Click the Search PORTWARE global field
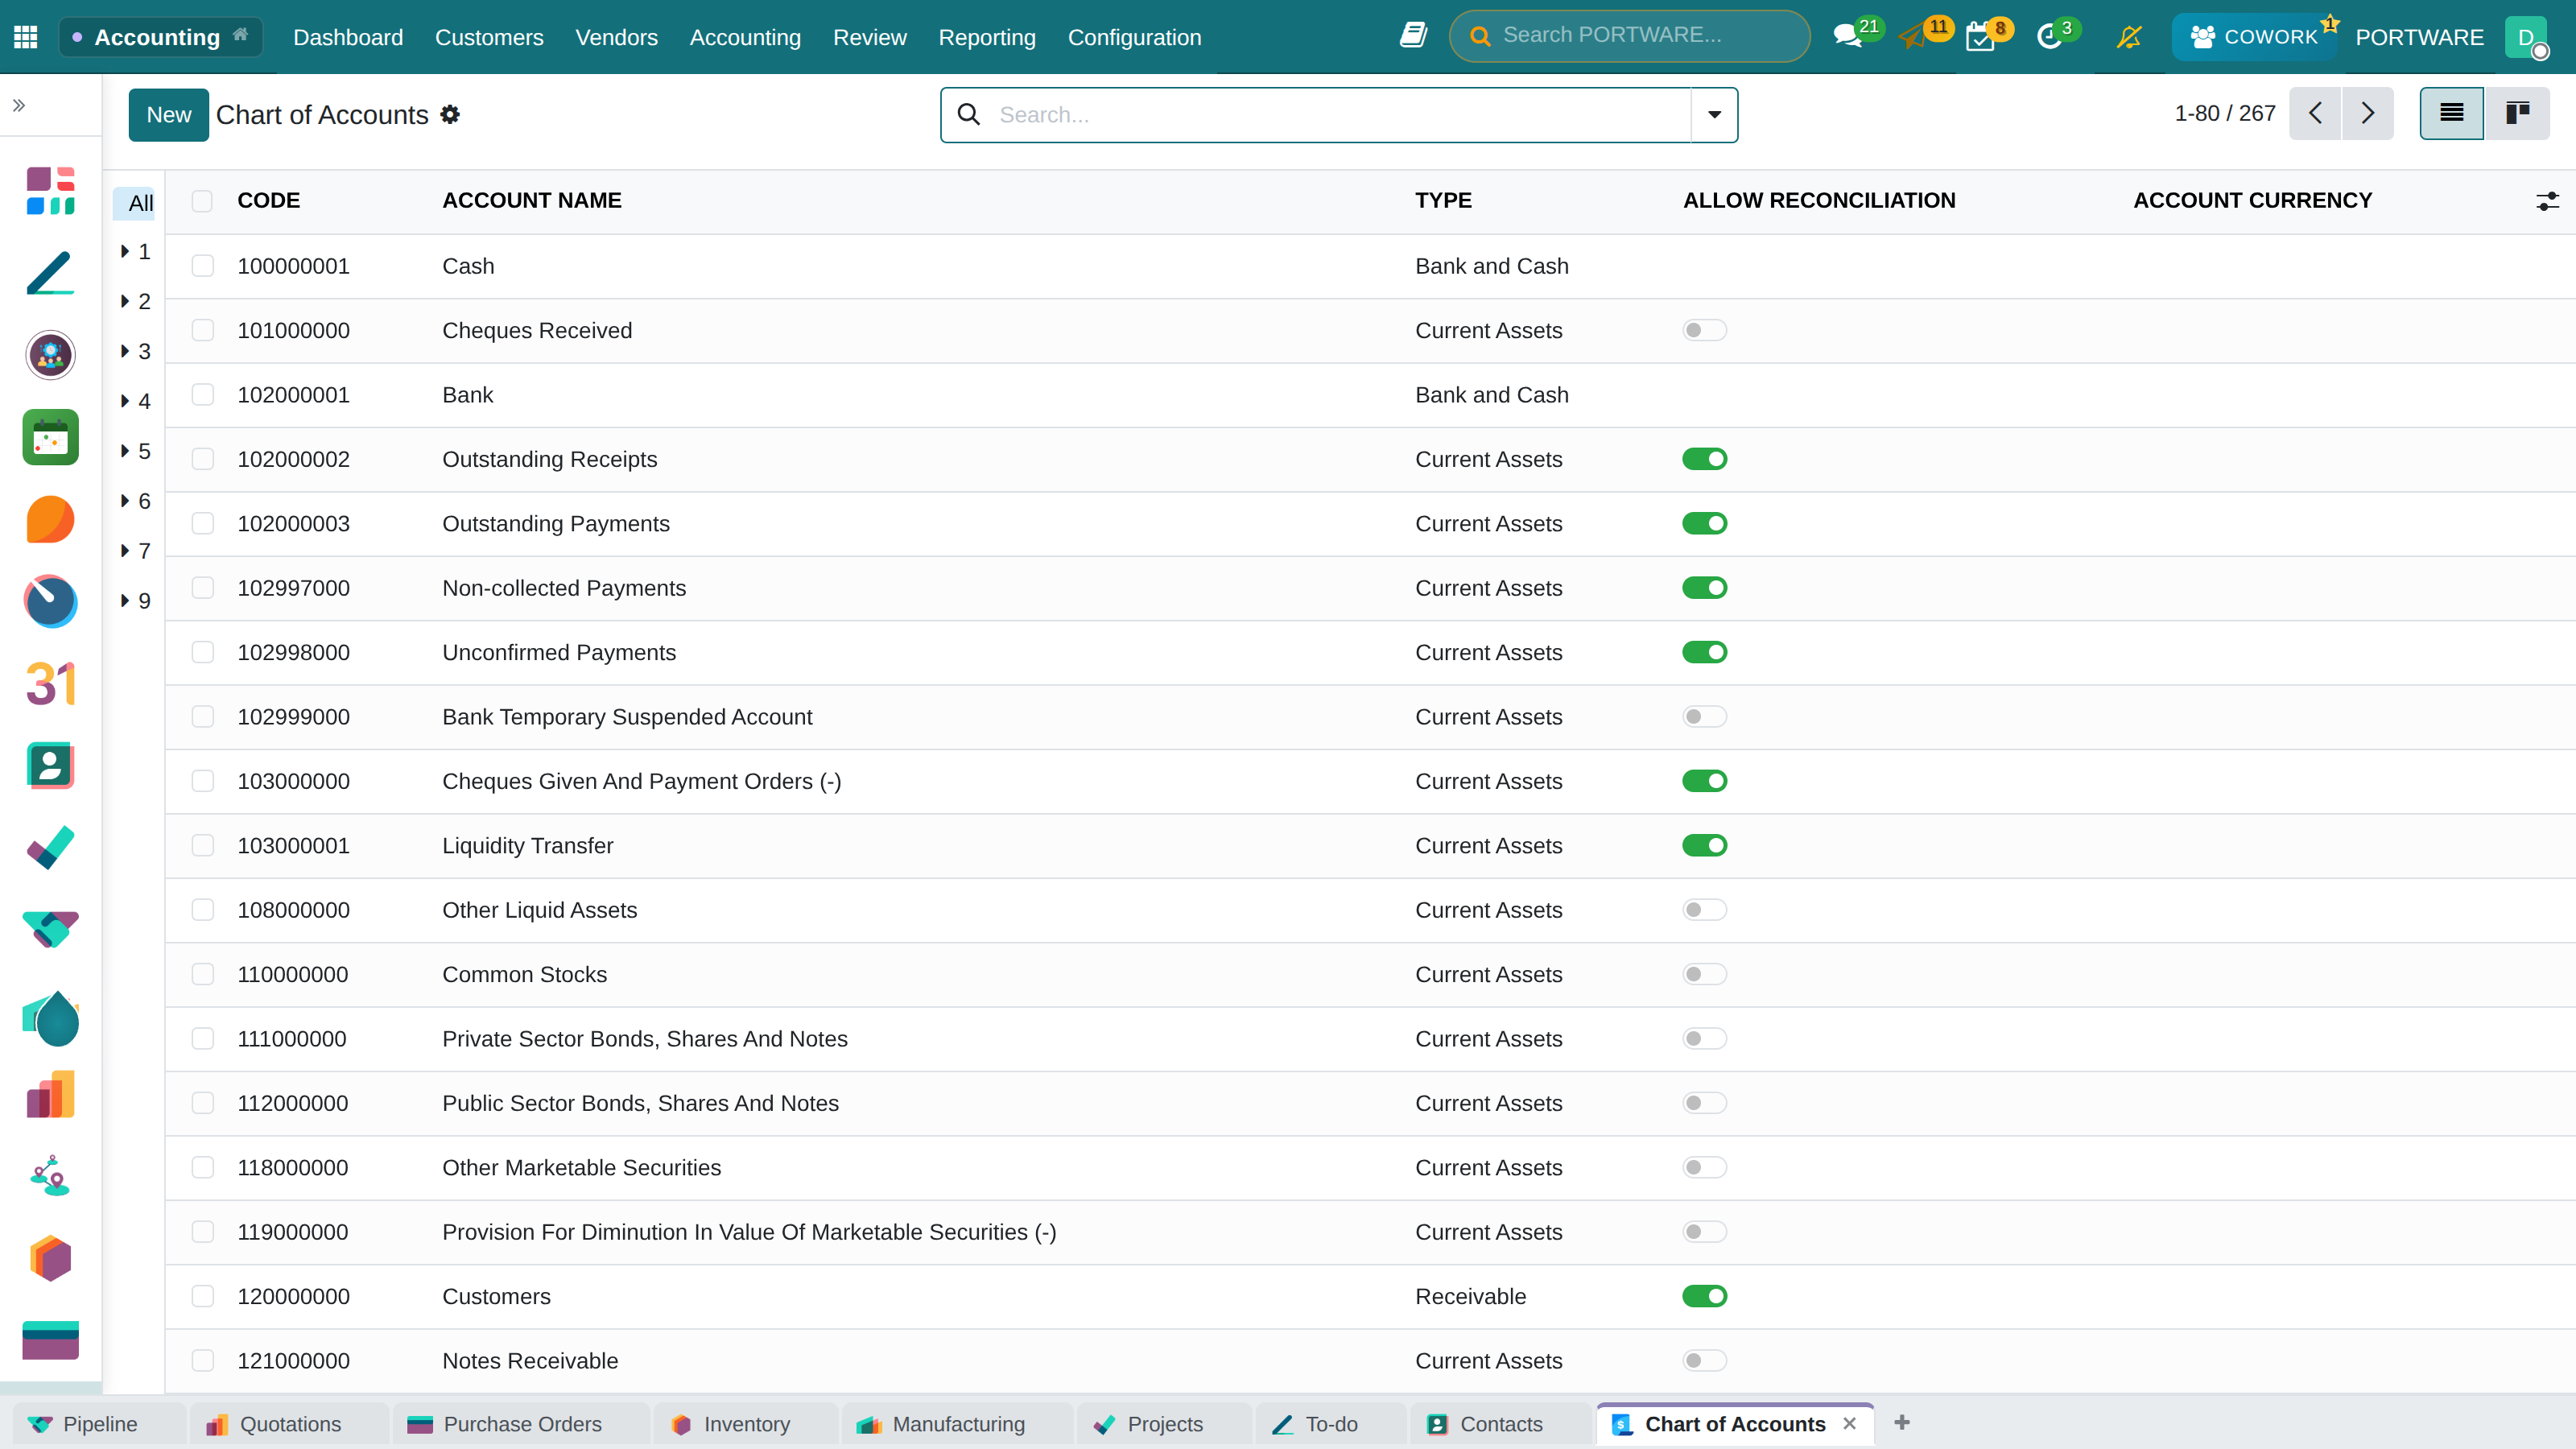Viewport: 2576px width, 1449px height. [1629, 36]
